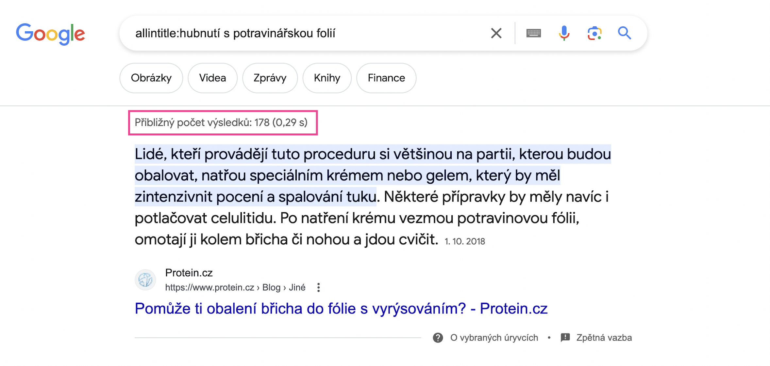Open the on-screen keyboard input tool
This screenshot has height=366, width=770.
534,33
